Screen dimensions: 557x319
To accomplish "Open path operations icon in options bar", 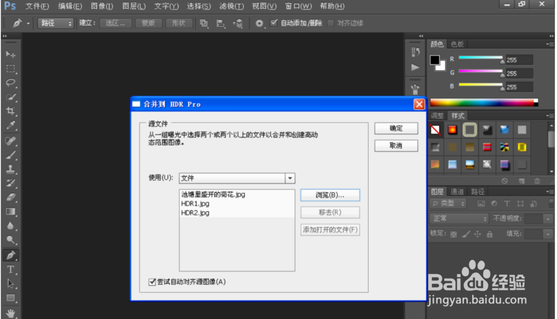I will 204,23.
